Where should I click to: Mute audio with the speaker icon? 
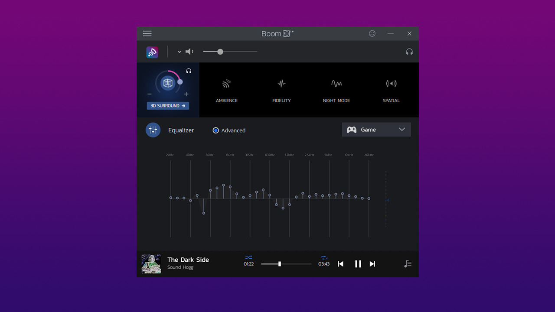pyautogui.click(x=189, y=52)
